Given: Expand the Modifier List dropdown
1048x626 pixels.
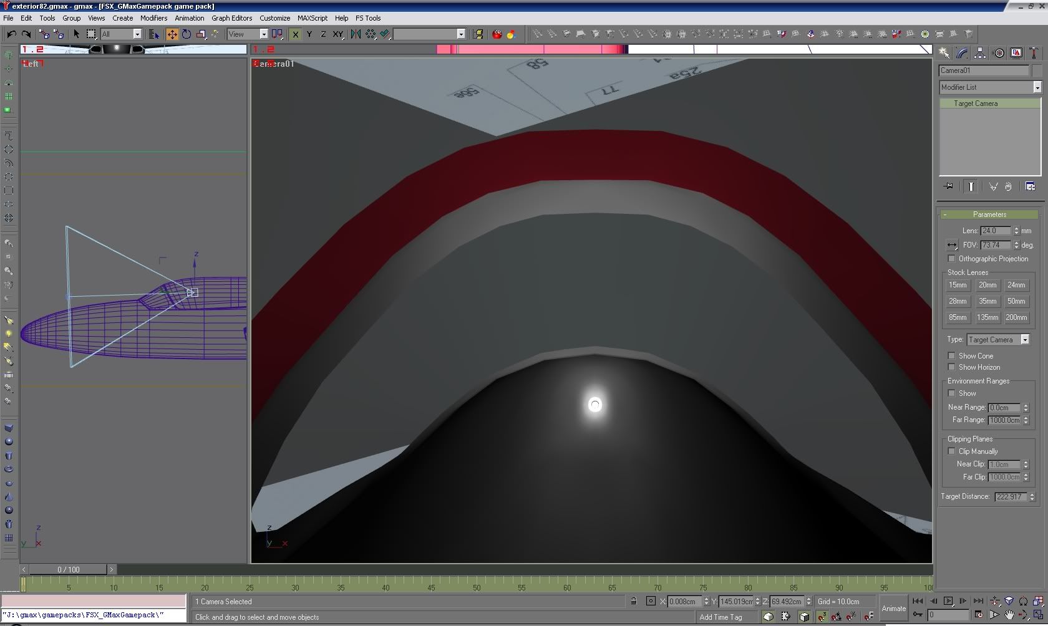Looking at the screenshot, I should pyautogui.click(x=1037, y=87).
